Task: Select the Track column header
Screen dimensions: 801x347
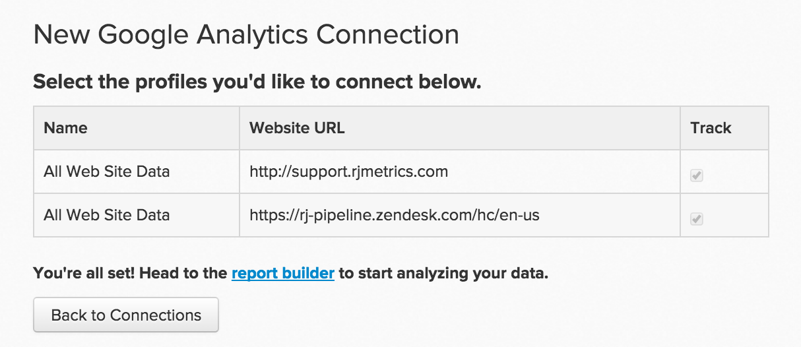Action: 711,128
